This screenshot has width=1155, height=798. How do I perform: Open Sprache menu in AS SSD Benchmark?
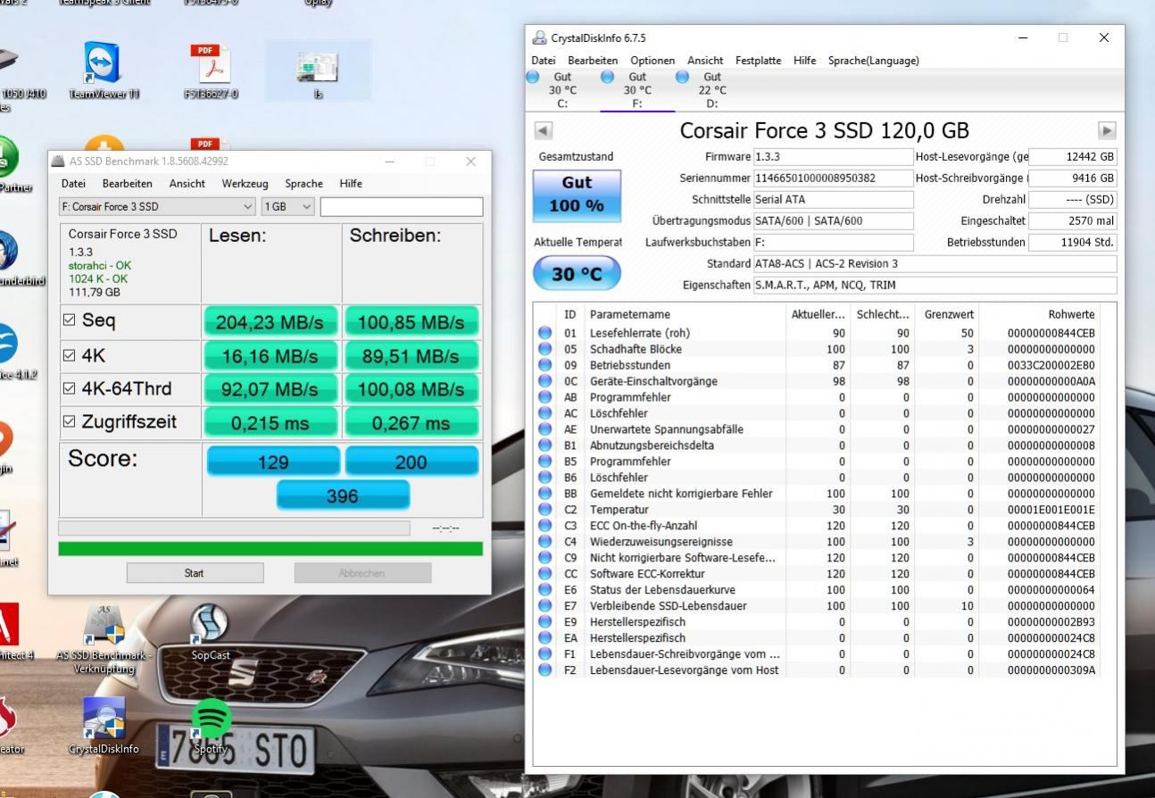(303, 184)
